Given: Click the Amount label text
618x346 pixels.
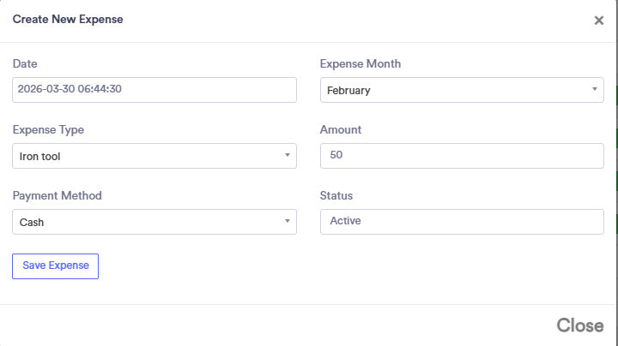Looking at the screenshot, I should pyautogui.click(x=341, y=129).
